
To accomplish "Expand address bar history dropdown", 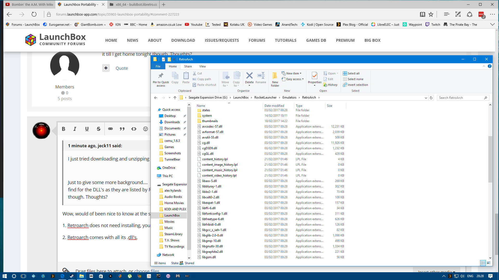I will click(426, 98).
